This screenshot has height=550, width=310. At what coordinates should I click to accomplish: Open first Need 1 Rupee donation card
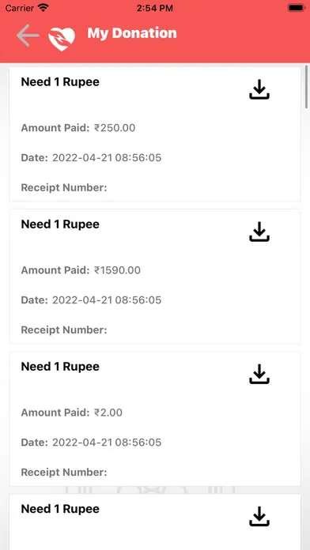[x=155, y=134]
